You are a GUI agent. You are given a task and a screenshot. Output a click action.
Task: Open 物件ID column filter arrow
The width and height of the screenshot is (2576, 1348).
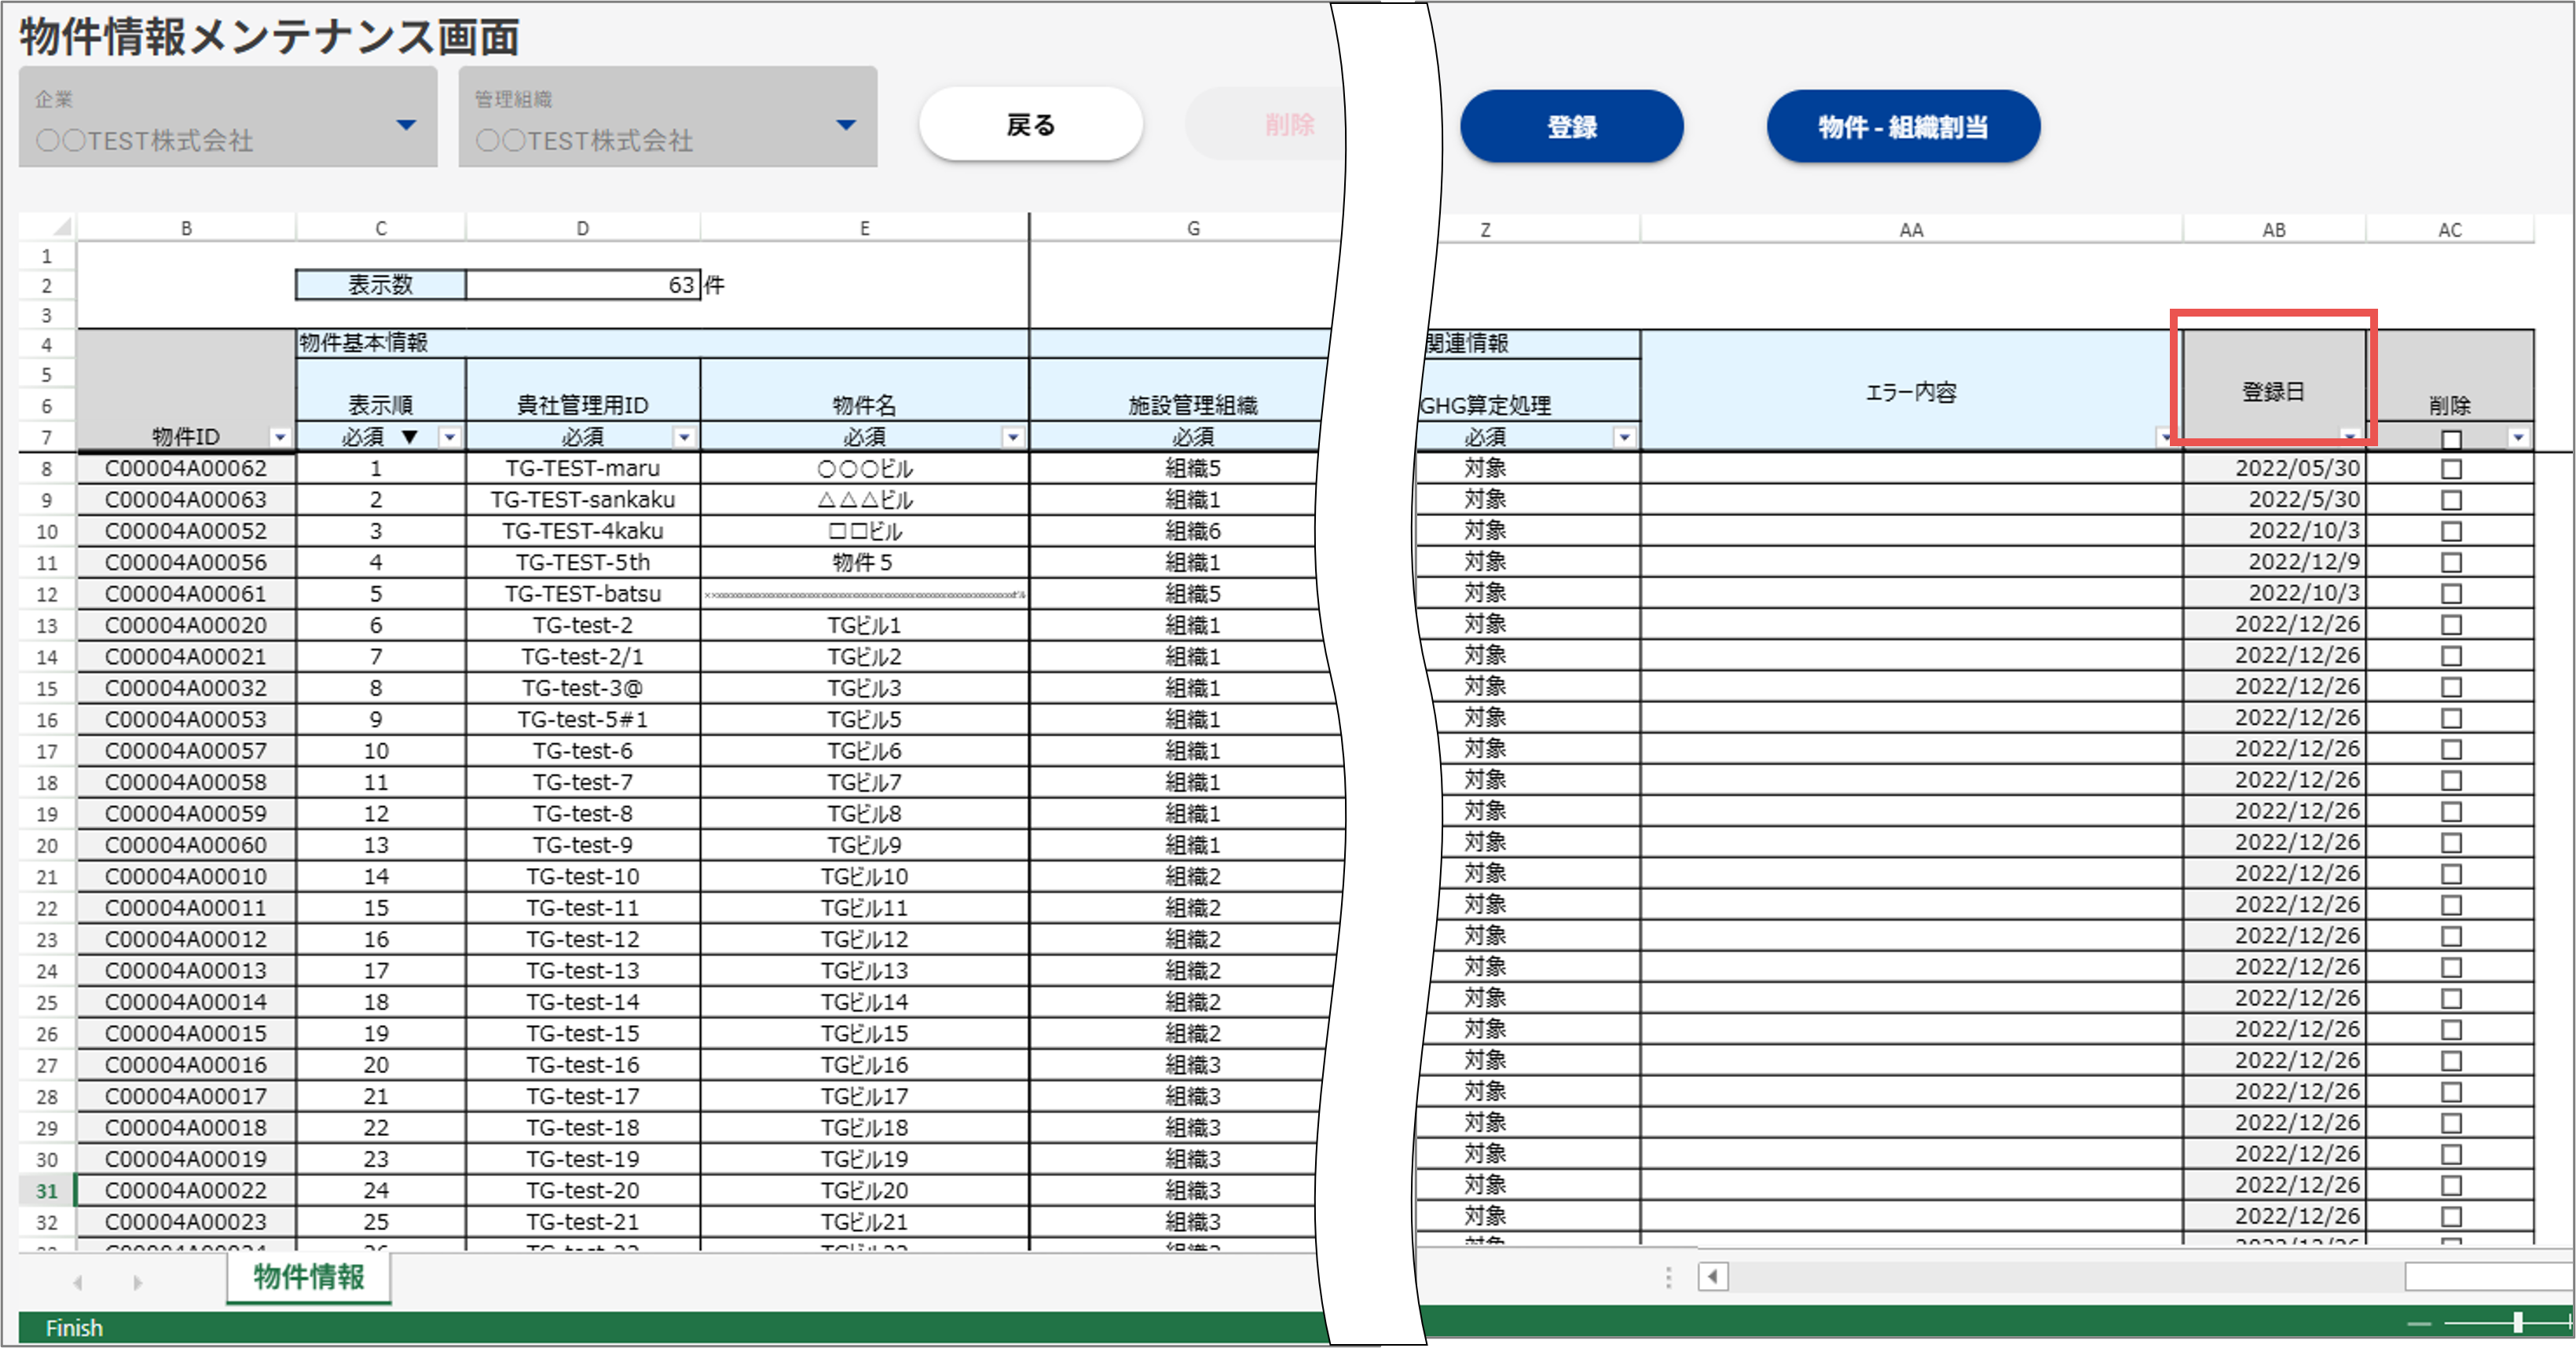[x=280, y=437]
